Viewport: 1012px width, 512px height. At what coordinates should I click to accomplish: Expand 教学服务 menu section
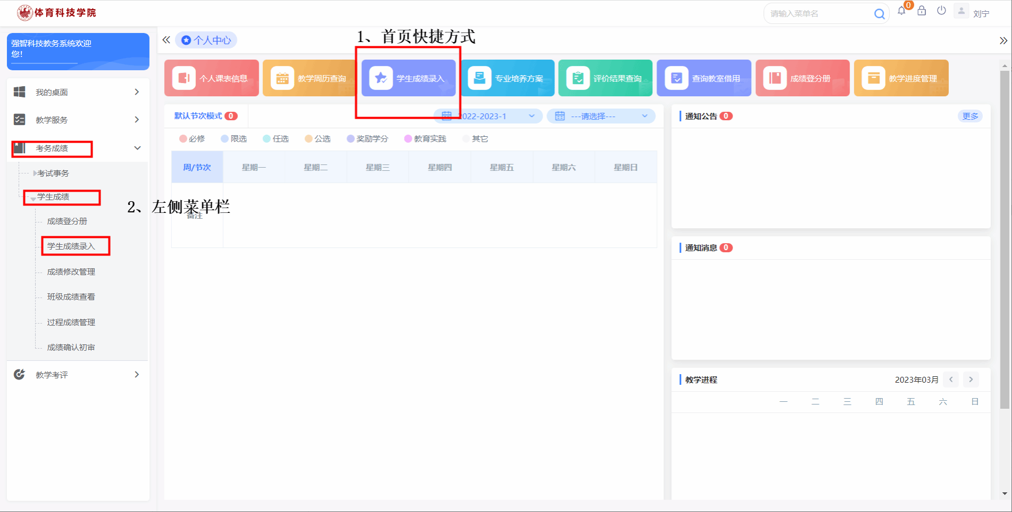pos(78,120)
